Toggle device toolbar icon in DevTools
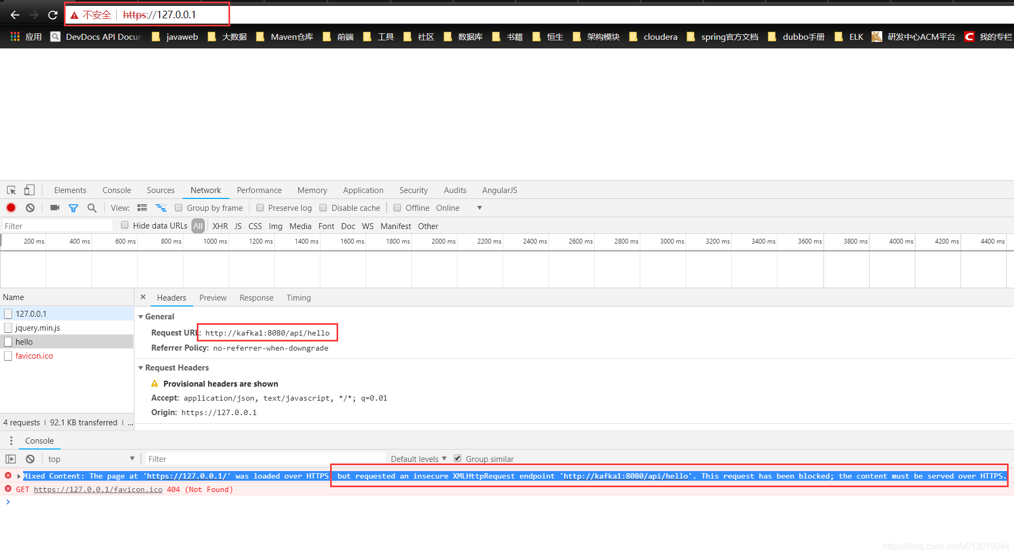 30,190
